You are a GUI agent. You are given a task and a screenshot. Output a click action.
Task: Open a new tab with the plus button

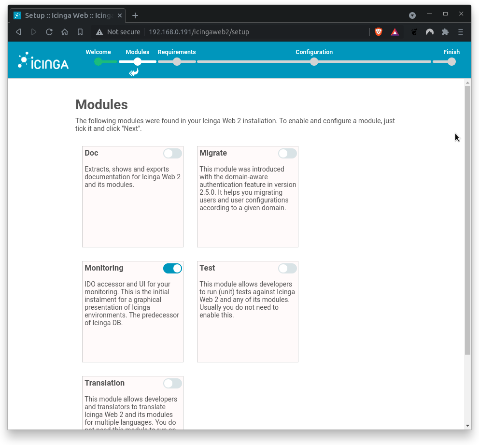click(x=135, y=15)
